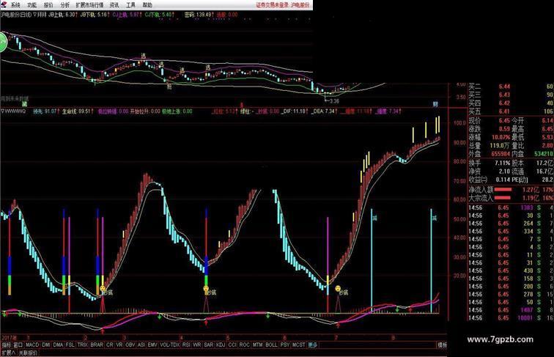This screenshot has width=554, height=357.
Task: Click the 更多 button for more indicators
Action: pyautogui.click(x=312, y=345)
